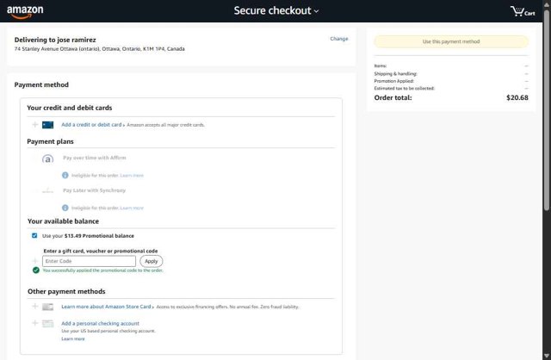This screenshot has height=360, width=551.
Task: Click the Synchrony logo icon
Action: tap(48, 190)
